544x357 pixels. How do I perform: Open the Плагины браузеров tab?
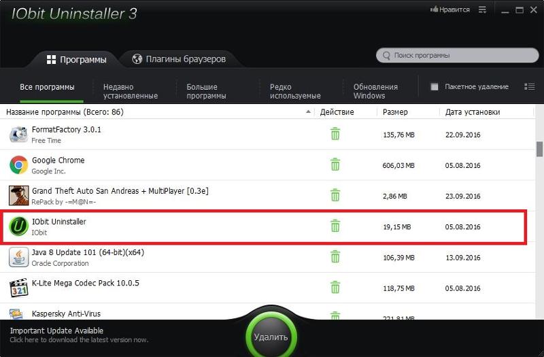(179, 59)
